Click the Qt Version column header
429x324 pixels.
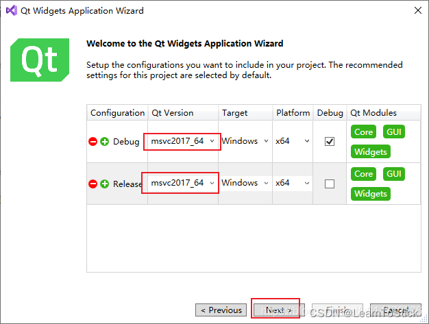(x=183, y=112)
